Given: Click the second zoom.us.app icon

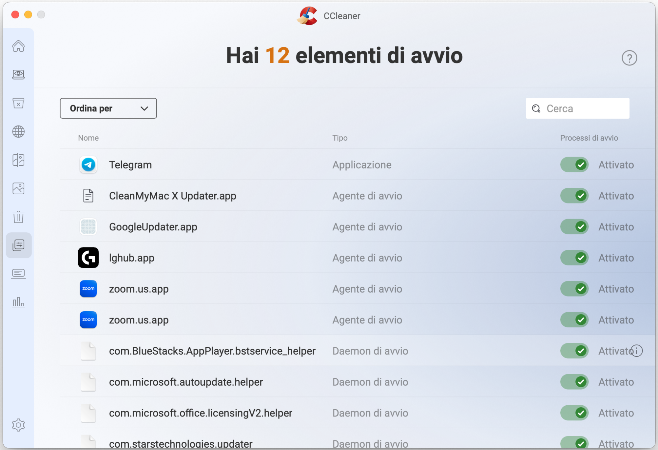Looking at the screenshot, I should [x=88, y=320].
